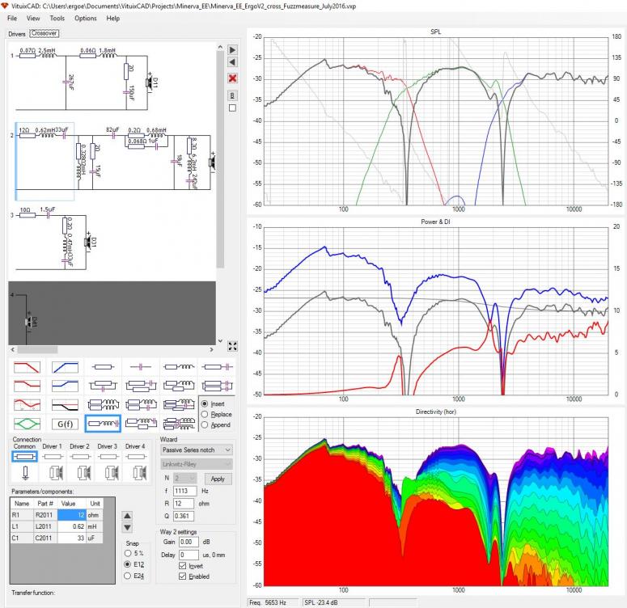Open the Linkwitz-Riley filter type dropdown

coord(197,464)
